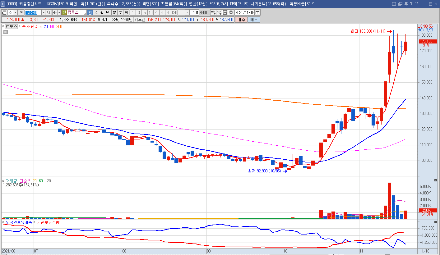Click the line chart tools icon
This screenshot has width=440, height=255.
[x=219, y=12]
